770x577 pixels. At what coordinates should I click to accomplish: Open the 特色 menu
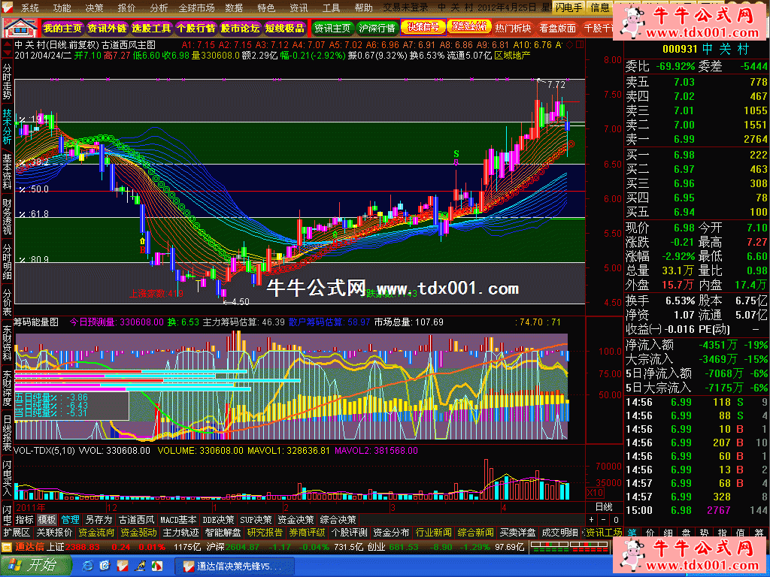tap(267, 8)
